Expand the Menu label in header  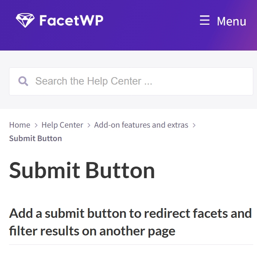tap(231, 21)
